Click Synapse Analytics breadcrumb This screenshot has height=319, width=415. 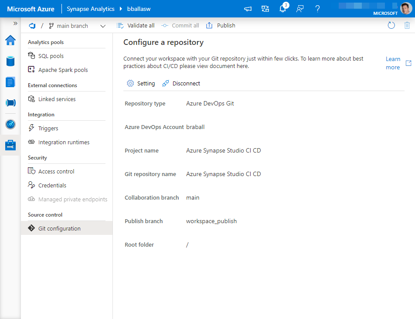pos(91,9)
